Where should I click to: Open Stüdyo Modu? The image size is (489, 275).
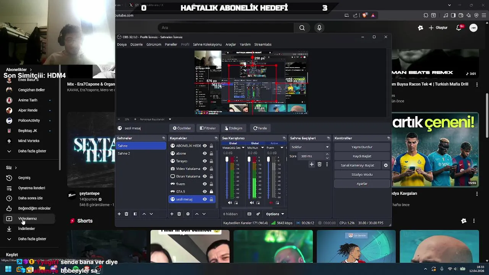point(362,175)
